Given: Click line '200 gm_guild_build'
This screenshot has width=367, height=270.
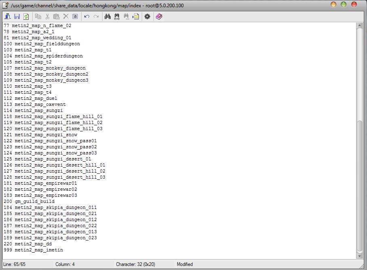Looking at the screenshot, I should click(x=29, y=202).
